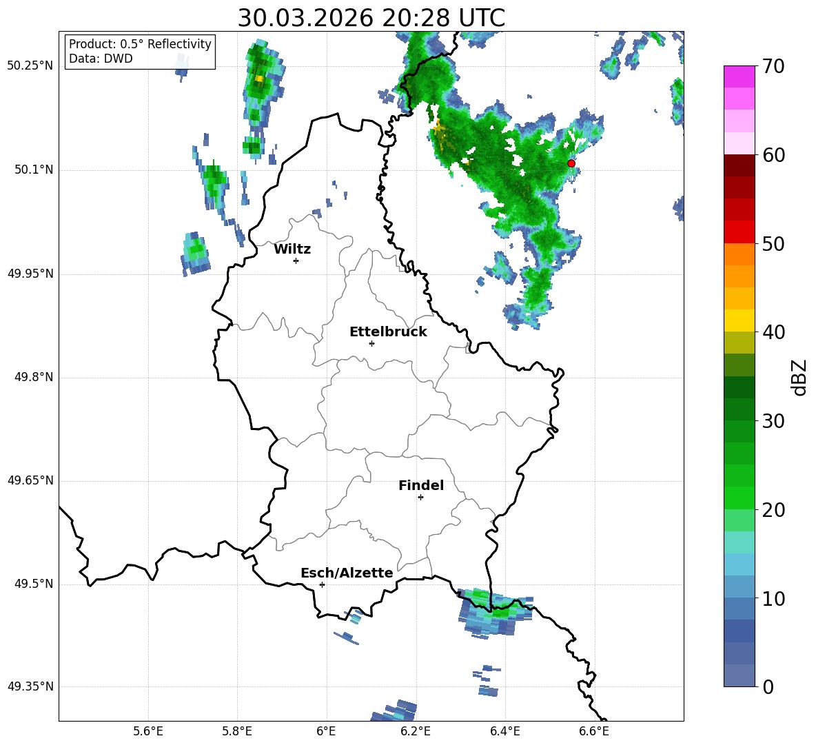Viewport: 816px width, 745px height.
Task: Click the yellow colorbar segment at 40
Action: click(x=739, y=320)
